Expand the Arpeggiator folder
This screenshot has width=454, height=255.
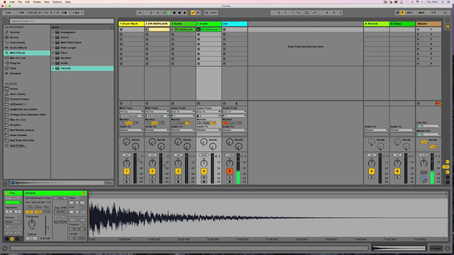coord(53,32)
